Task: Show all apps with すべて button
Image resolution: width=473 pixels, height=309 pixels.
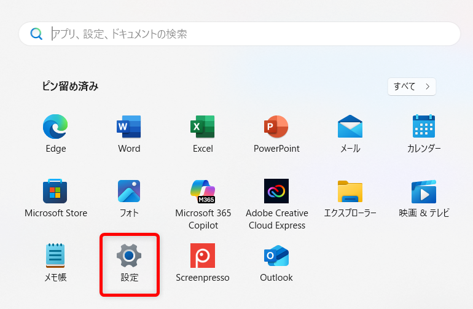Action: coord(412,87)
